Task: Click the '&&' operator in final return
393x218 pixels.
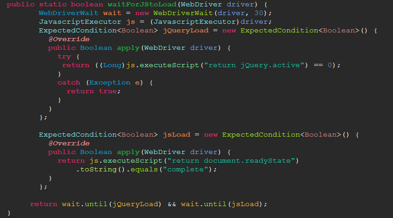Action: click(x=172, y=204)
